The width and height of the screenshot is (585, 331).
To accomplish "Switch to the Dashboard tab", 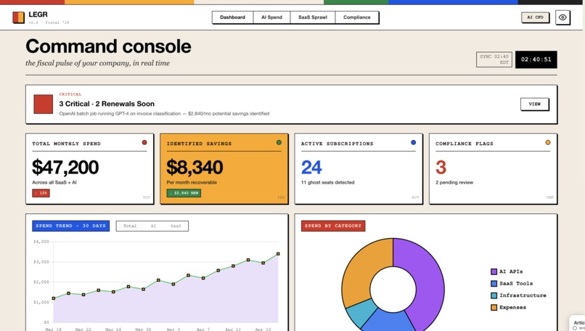I will [x=232, y=17].
